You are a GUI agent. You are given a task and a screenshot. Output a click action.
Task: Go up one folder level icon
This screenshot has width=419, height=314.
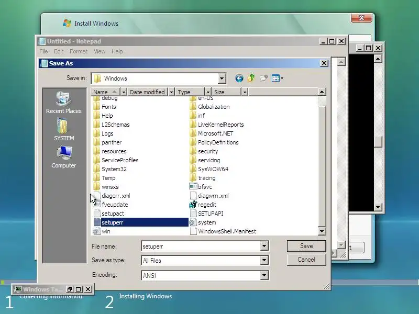pos(251,78)
